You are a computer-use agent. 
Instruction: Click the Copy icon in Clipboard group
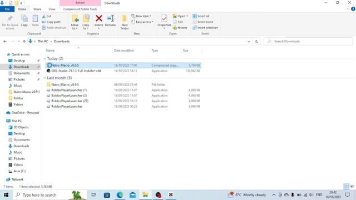click(24, 18)
